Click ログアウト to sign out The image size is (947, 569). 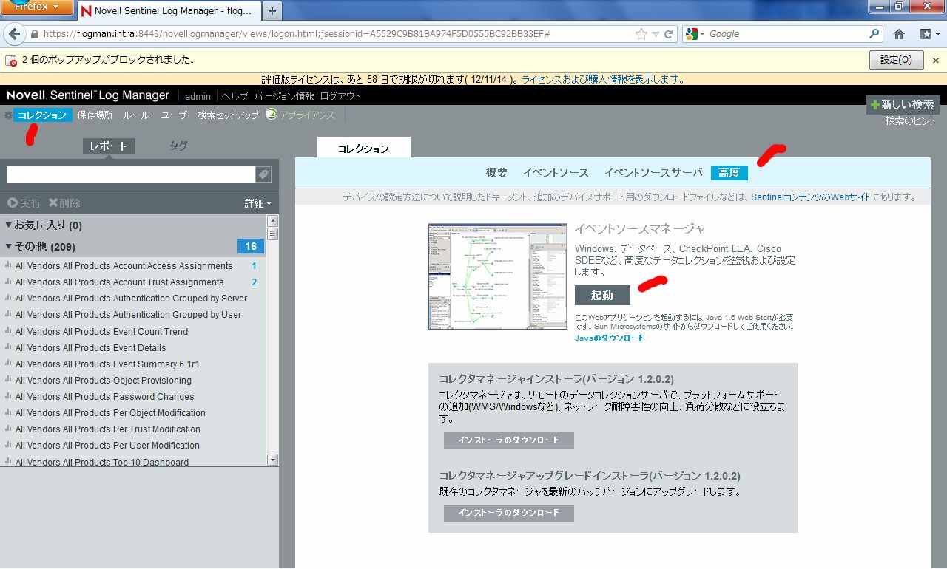(341, 96)
